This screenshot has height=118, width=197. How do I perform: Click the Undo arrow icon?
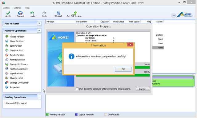point(32,13)
